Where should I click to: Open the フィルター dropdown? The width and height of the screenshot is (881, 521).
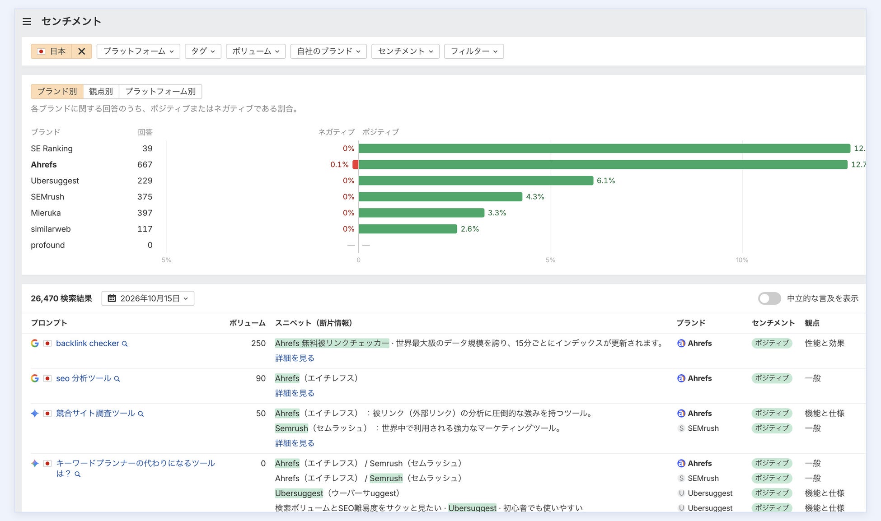(474, 51)
